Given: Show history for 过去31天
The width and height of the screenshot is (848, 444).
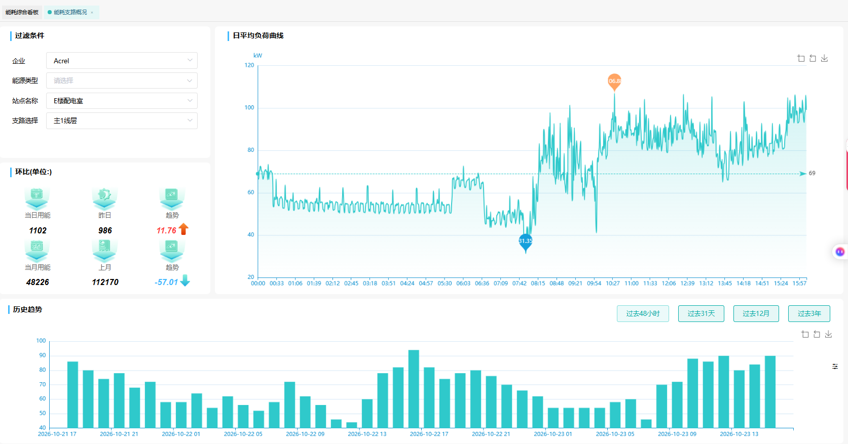Looking at the screenshot, I should (x=701, y=313).
